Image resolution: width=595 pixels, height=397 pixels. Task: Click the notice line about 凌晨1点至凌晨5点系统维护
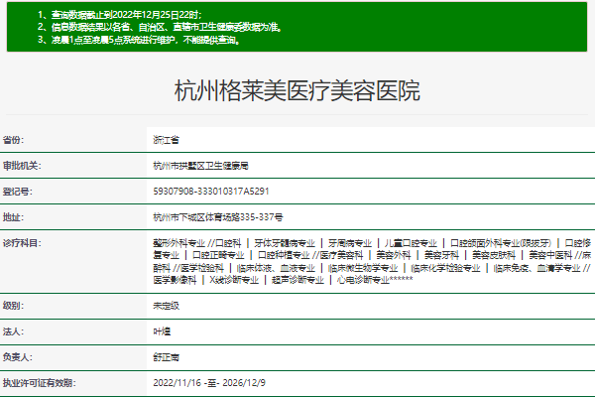[x=139, y=40]
